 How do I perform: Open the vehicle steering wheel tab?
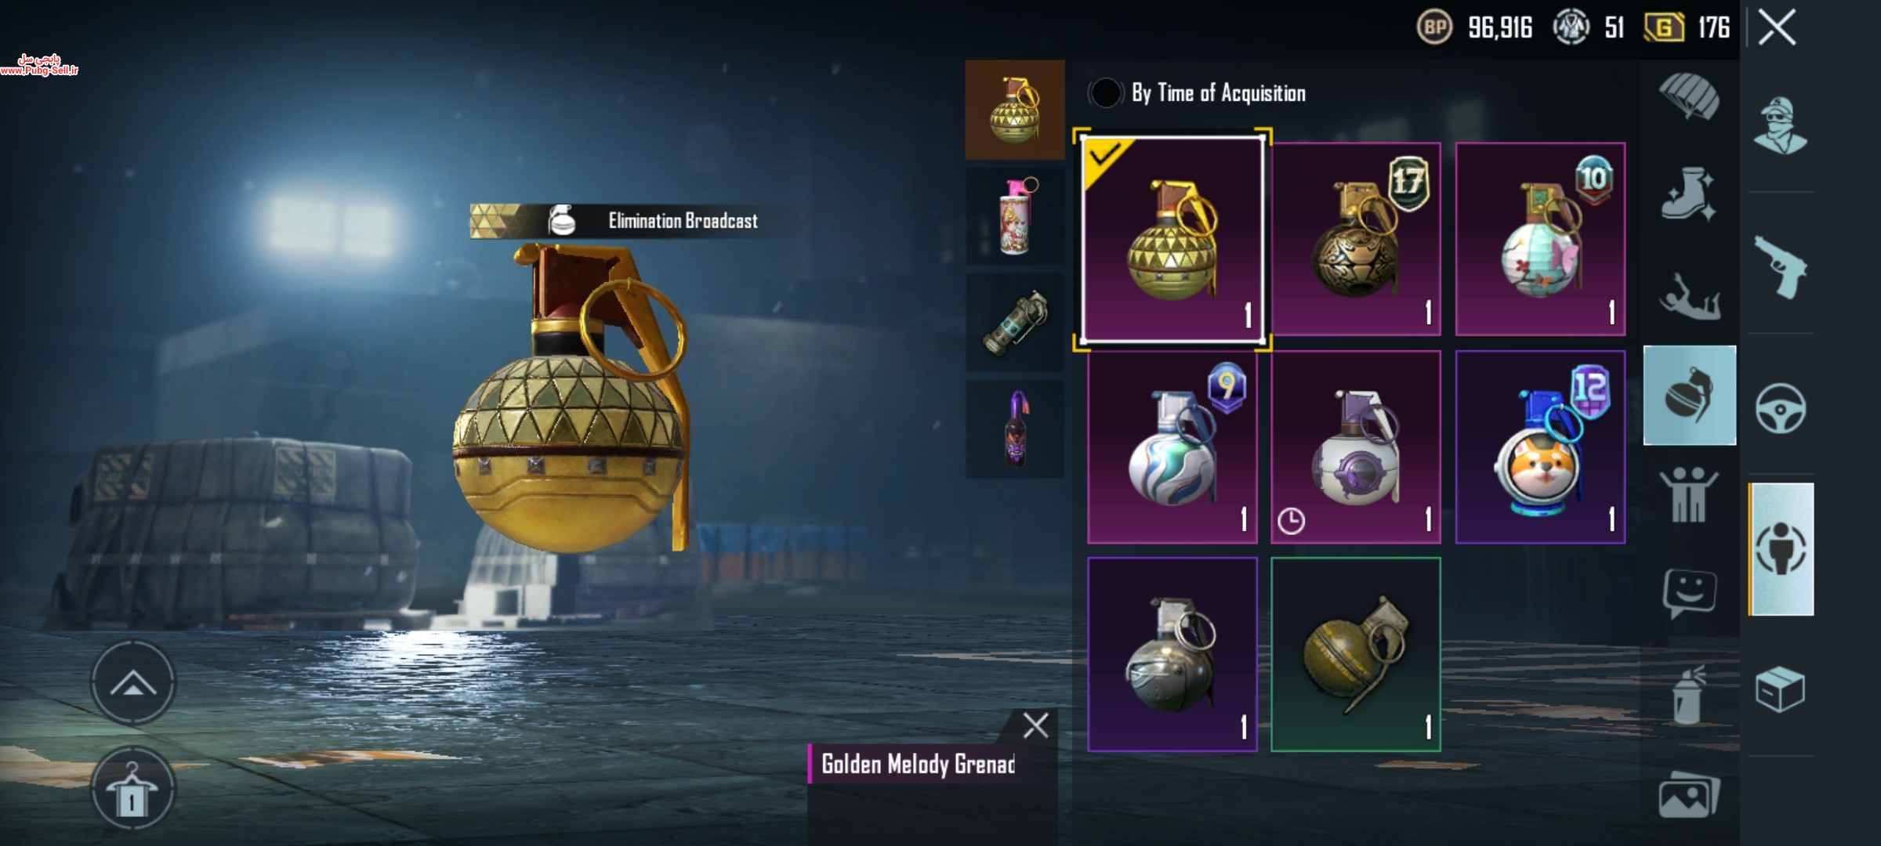pyautogui.click(x=1780, y=409)
